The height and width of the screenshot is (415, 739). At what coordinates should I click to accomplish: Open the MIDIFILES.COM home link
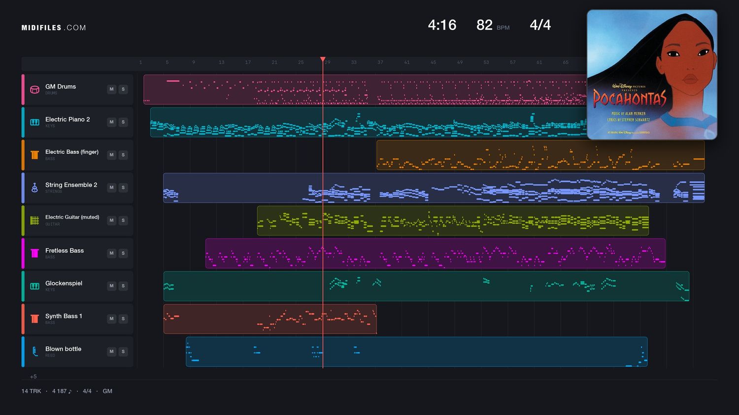(54, 28)
